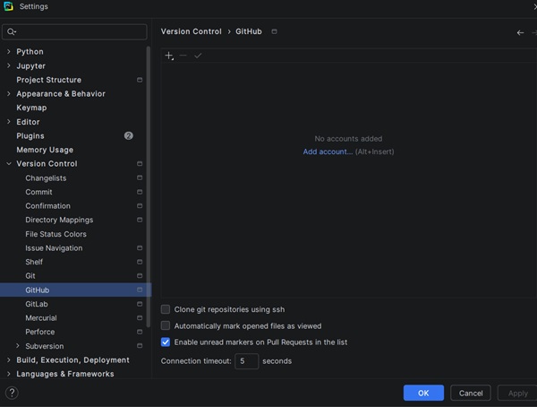Collapse the Version Control tree node
This screenshot has height=407, width=537.
point(9,164)
